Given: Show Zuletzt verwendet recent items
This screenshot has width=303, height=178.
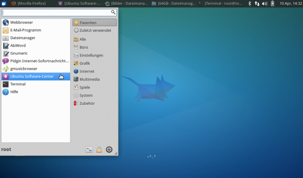Looking at the screenshot, I should pyautogui.click(x=95, y=30).
